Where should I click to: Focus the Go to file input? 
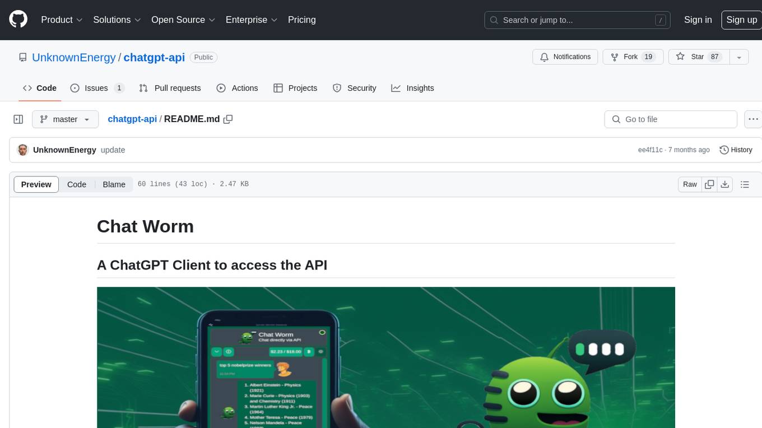coord(671,119)
